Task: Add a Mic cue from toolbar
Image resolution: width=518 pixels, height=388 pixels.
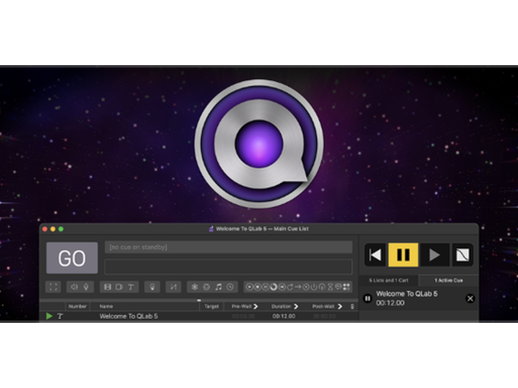Action: coord(86,287)
